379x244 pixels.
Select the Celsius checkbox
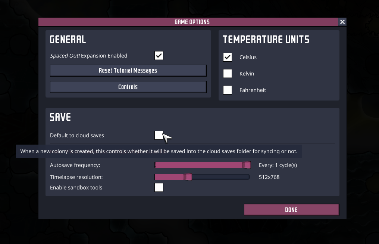[x=228, y=57]
